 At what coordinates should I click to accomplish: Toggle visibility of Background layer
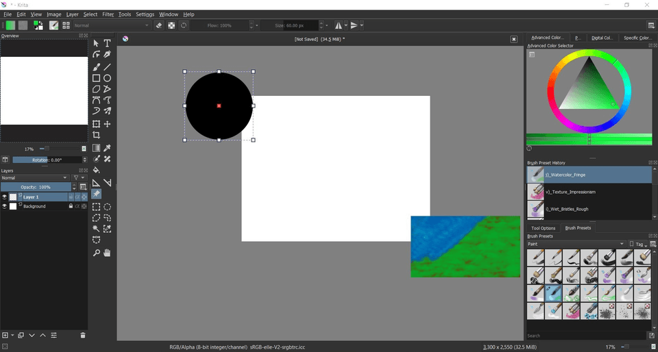(4, 206)
